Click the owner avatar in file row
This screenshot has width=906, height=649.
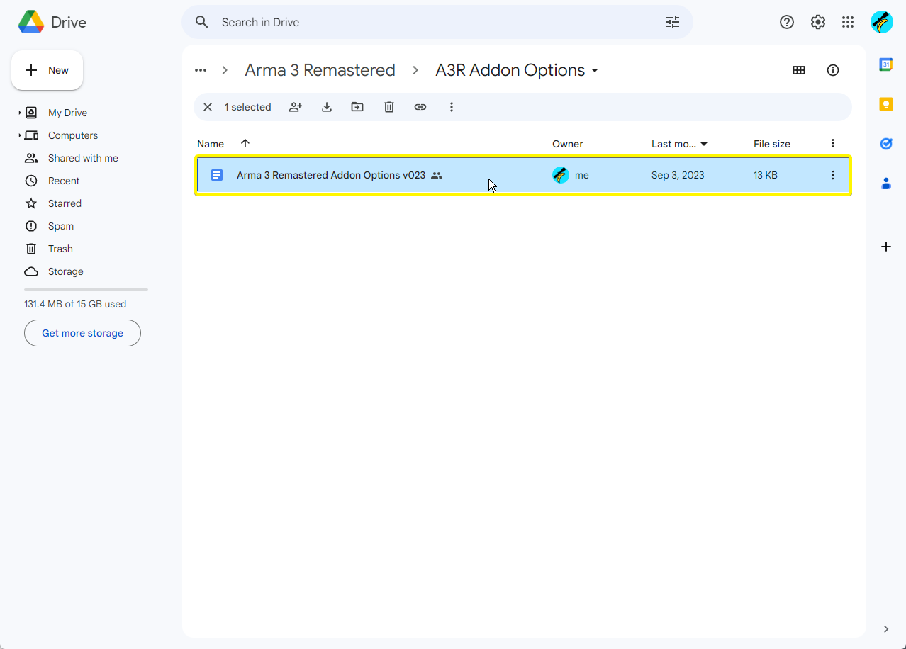tap(561, 175)
